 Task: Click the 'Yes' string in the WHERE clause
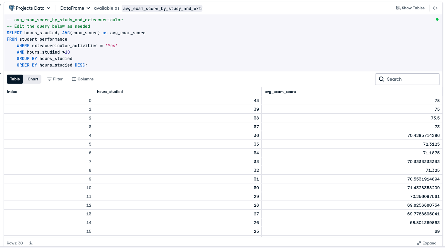click(x=111, y=46)
